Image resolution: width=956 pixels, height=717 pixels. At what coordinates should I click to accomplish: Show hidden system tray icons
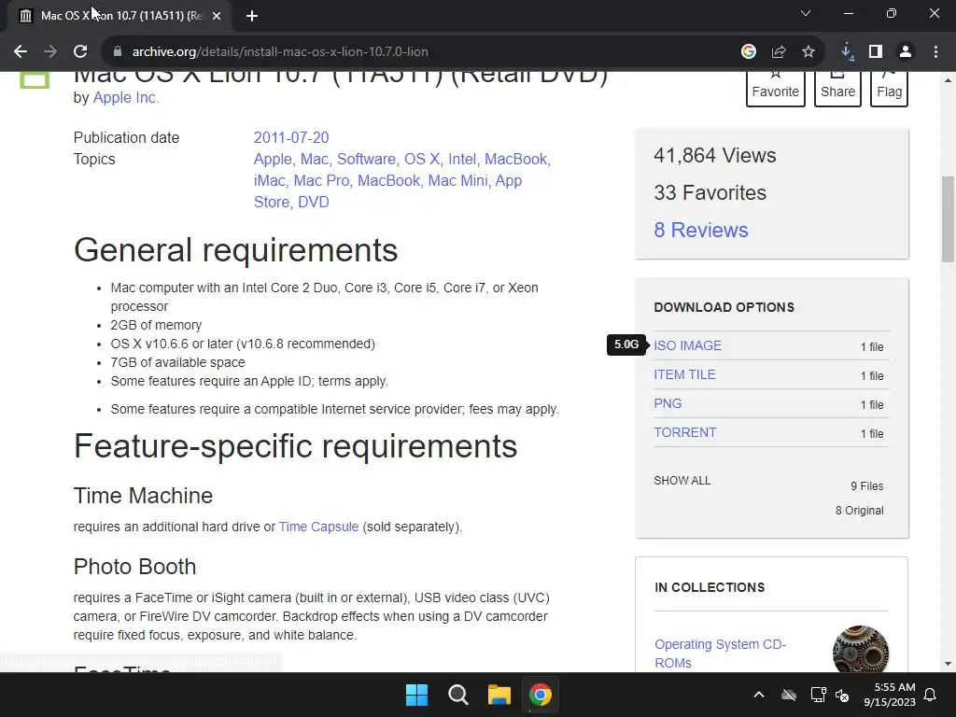click(759, 695)
